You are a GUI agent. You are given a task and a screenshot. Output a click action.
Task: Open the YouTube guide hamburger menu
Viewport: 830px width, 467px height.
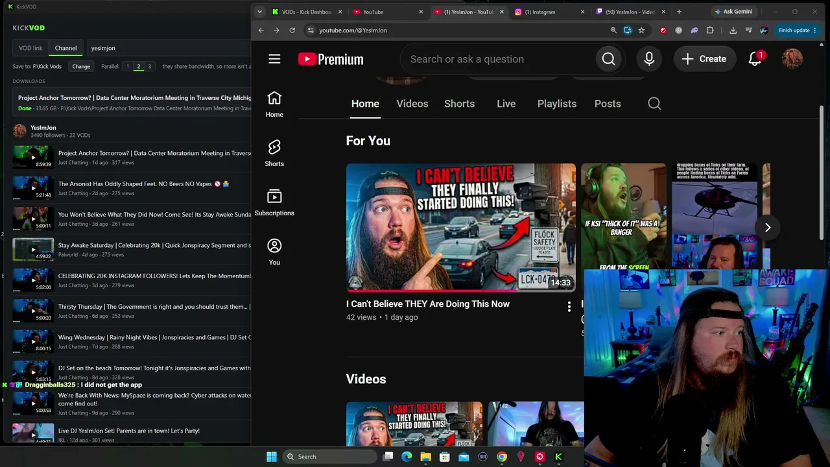274,59
